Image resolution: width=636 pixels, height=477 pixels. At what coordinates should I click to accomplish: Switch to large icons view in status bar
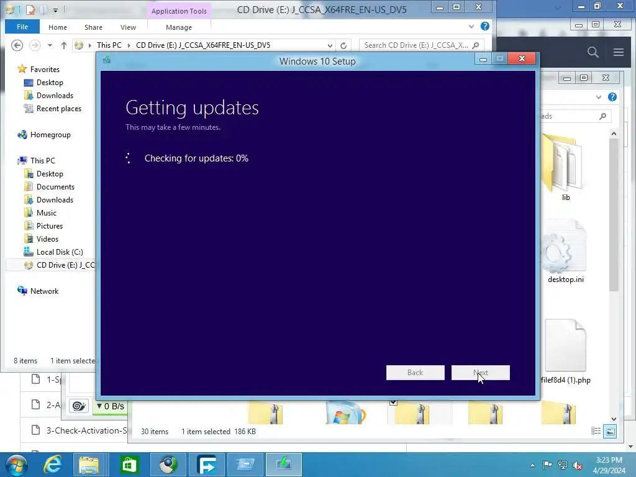tap(610, 431)
